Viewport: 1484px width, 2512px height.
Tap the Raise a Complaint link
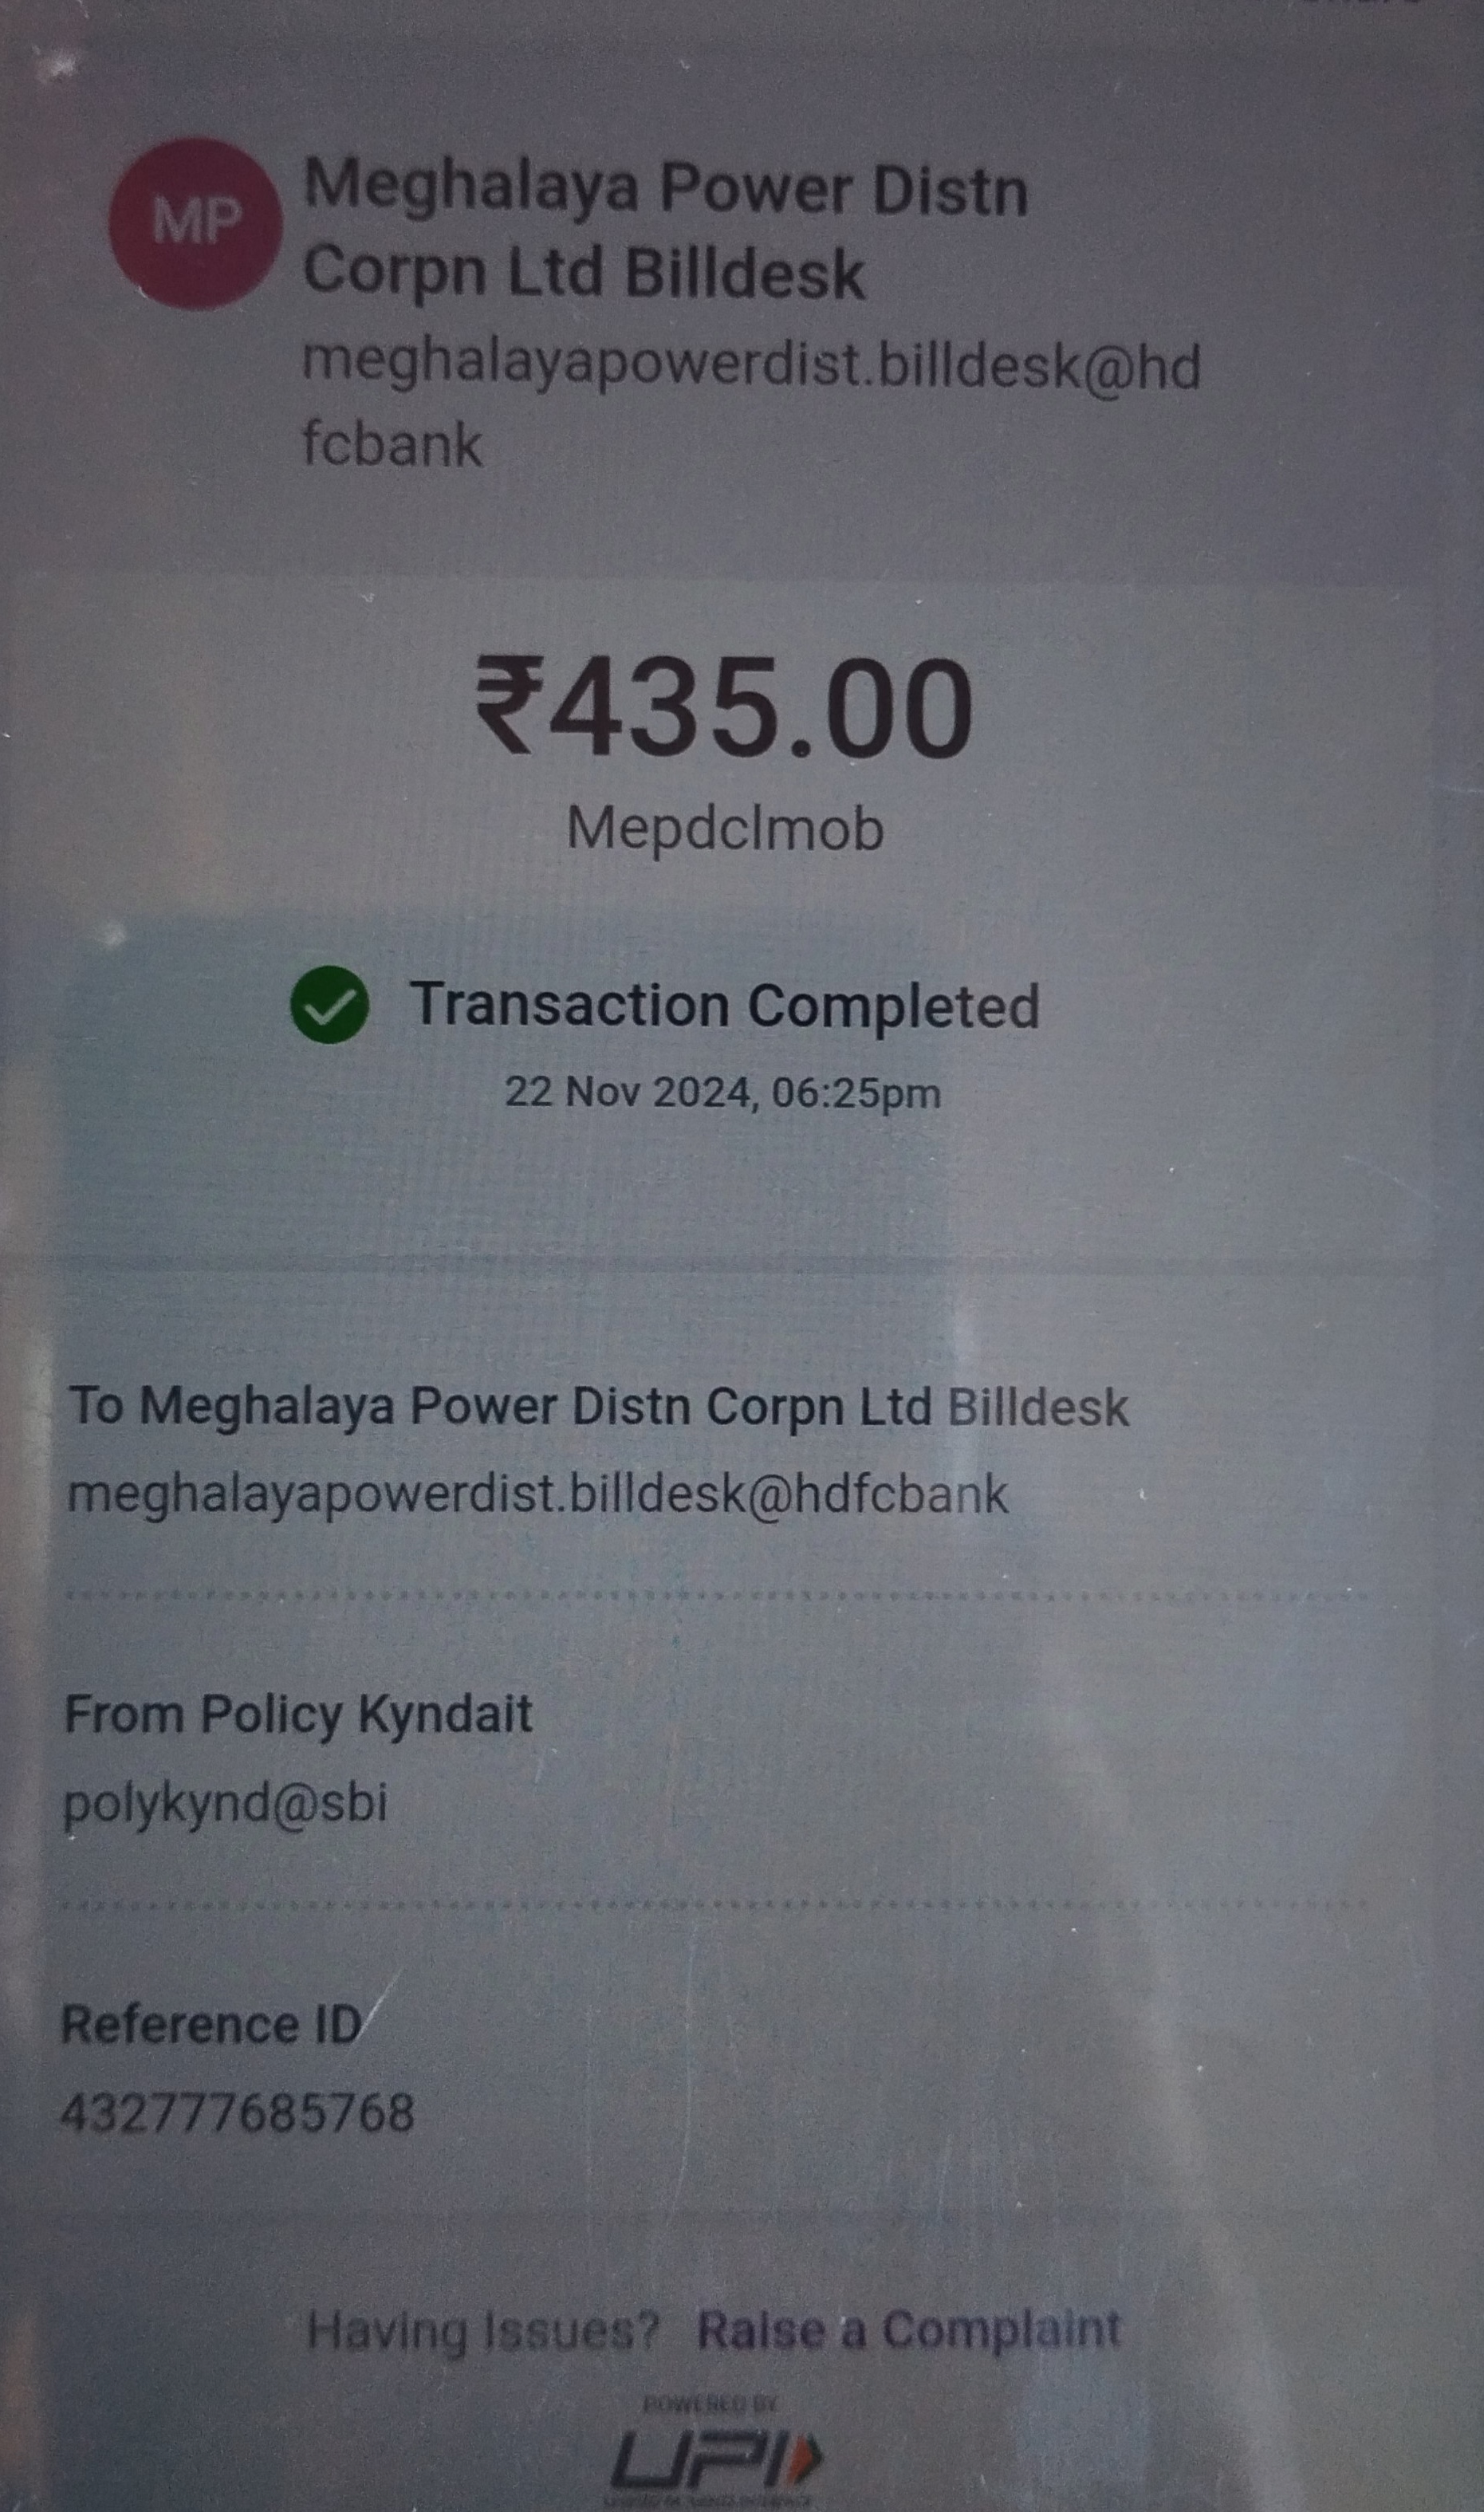click(908, 2329)
